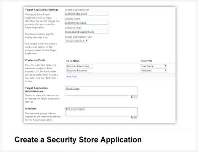Select the Display Name input field
The width and height of the screenshot is (198, 152).
point(86,23)
